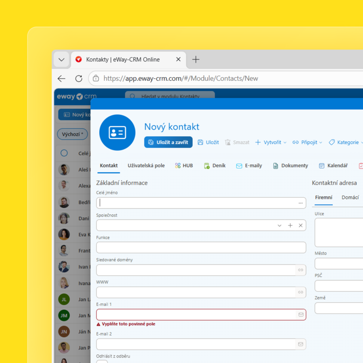Click the ellipsis icon in Celé jméno field
Image resolution: width=363 pixels, height=363 pixels.
pos(300,203)
